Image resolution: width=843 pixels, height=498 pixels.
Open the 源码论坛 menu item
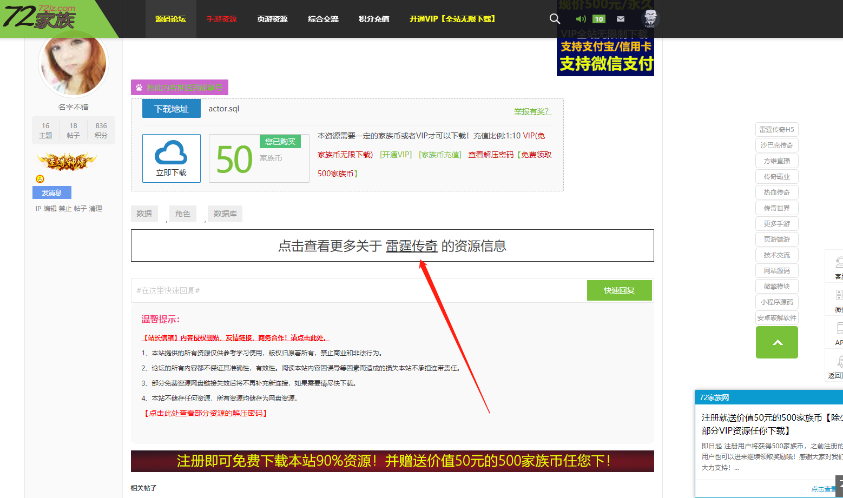(170, 19)
